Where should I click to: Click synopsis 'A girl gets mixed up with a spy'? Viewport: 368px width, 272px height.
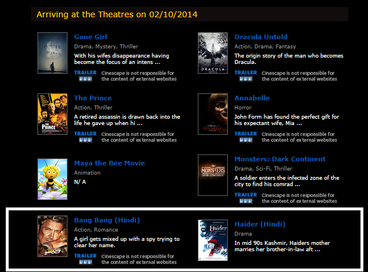127,242
